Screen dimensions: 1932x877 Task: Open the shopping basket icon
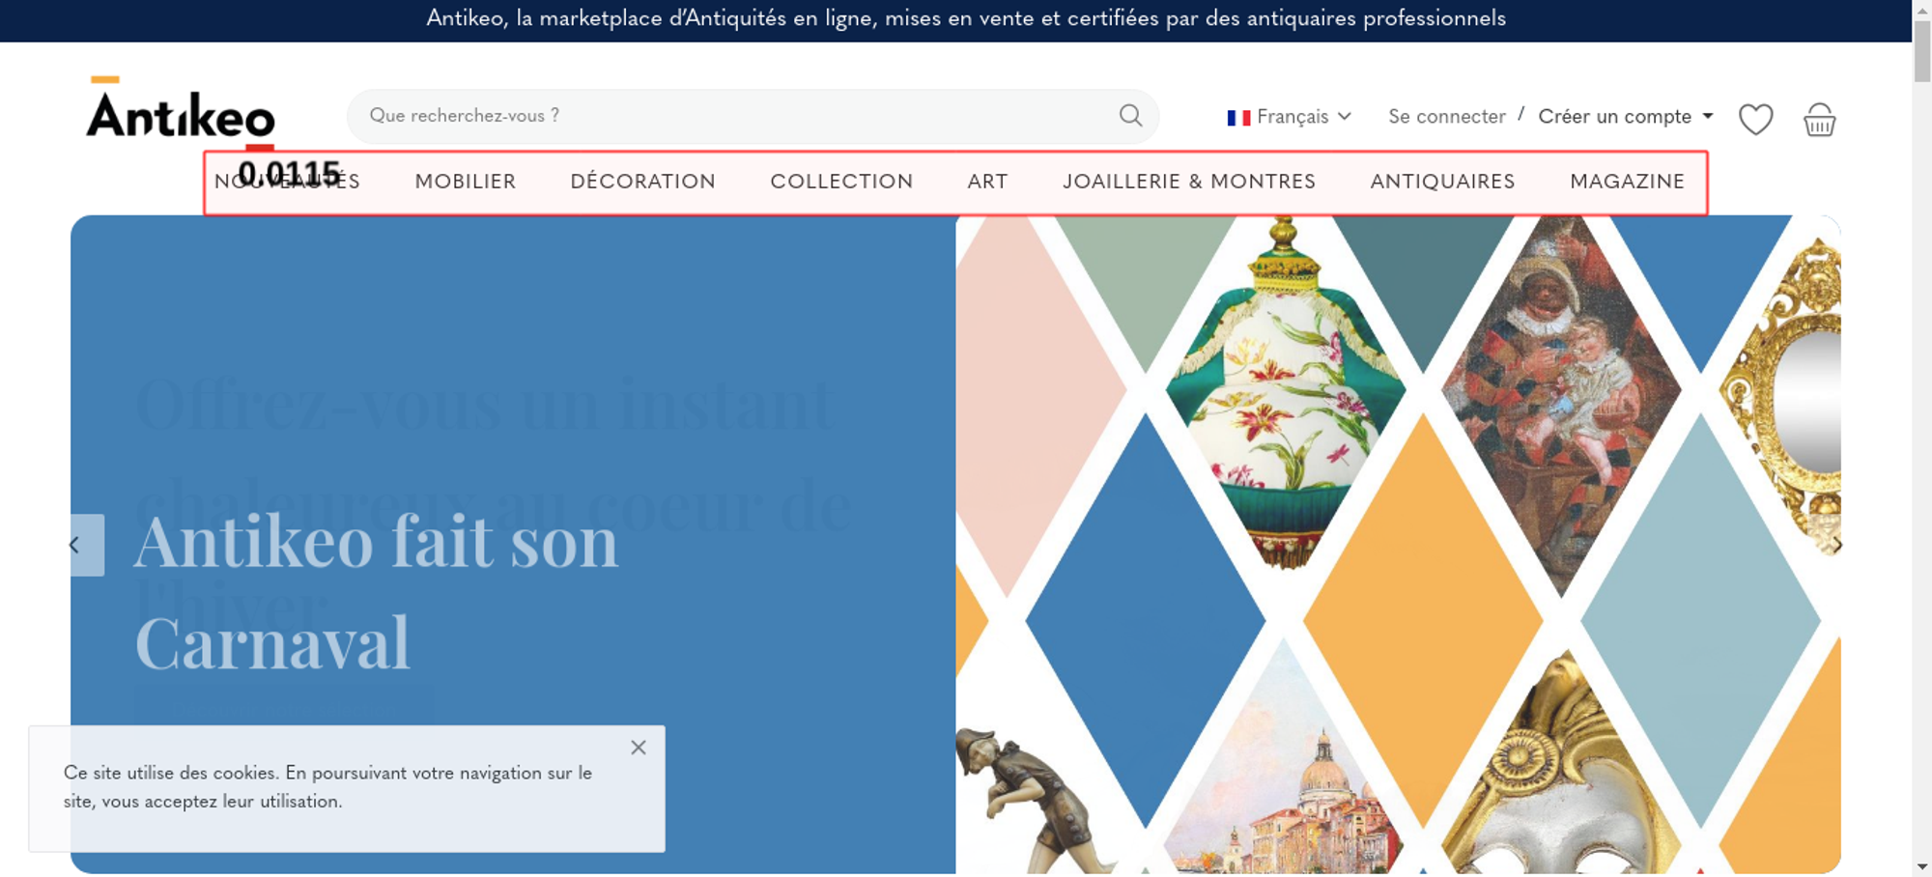tap(1819, 119)
